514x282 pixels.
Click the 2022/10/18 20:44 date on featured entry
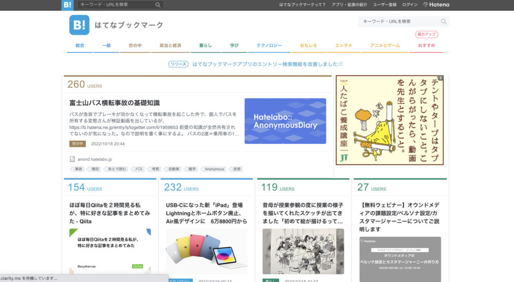pyautogui.click(x=108, y=144)
